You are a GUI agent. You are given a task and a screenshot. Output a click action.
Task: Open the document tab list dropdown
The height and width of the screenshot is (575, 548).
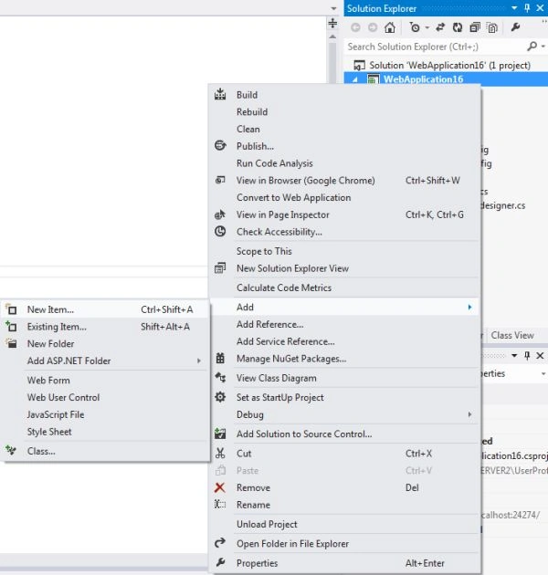point(333,8)
